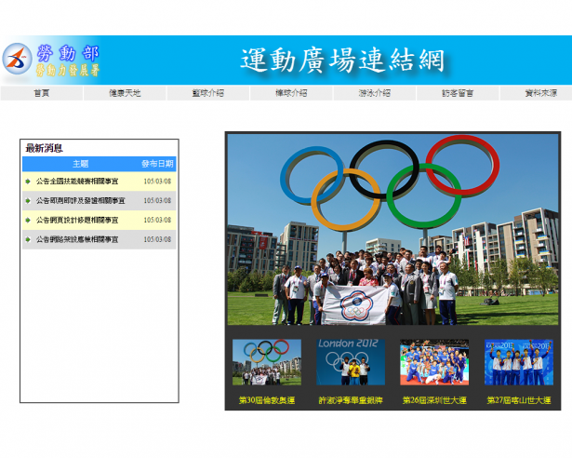The height and width of the screenshot is (458, 572).
Task: Click date 105/03/08 in 公告網頁設計修題 row
Action: click(157, 221)
